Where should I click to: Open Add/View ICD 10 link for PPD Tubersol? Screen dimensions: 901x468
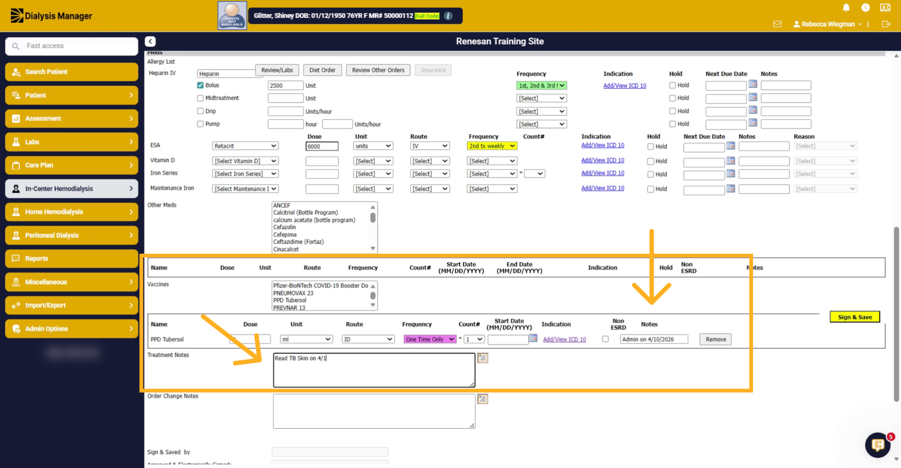click(x=564, y=339)
